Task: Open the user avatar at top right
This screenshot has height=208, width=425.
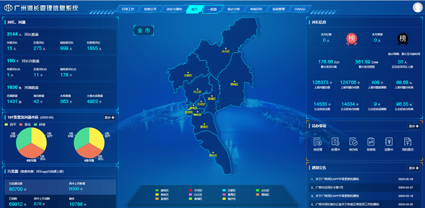Action: click(417, 7)
